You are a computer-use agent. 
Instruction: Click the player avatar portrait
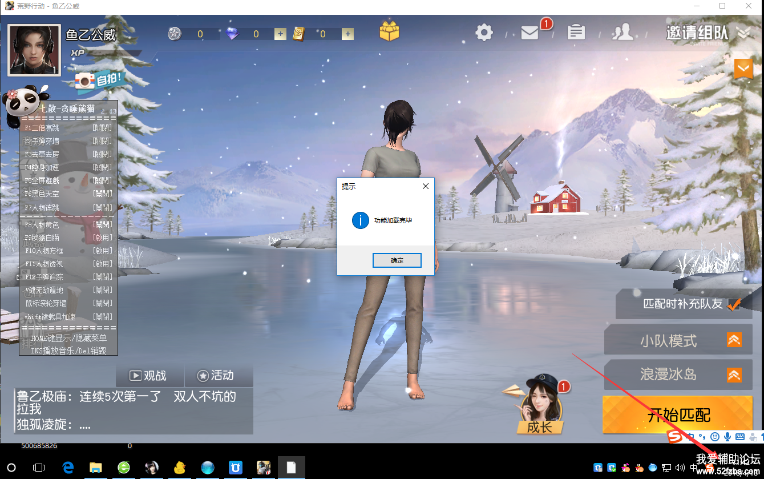coord(34,50)
